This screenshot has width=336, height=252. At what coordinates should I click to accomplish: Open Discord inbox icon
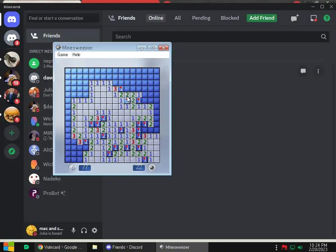tap(314, 18)
